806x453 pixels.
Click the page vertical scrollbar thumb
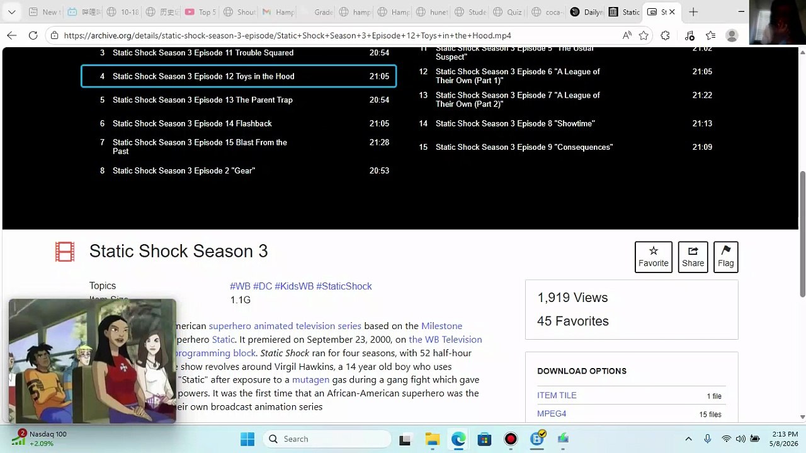pos(802,234)
